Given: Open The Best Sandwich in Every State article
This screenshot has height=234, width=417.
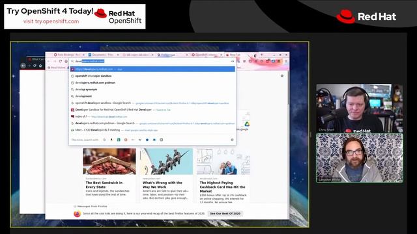Looking at the screenshot, I should [109, 175].
